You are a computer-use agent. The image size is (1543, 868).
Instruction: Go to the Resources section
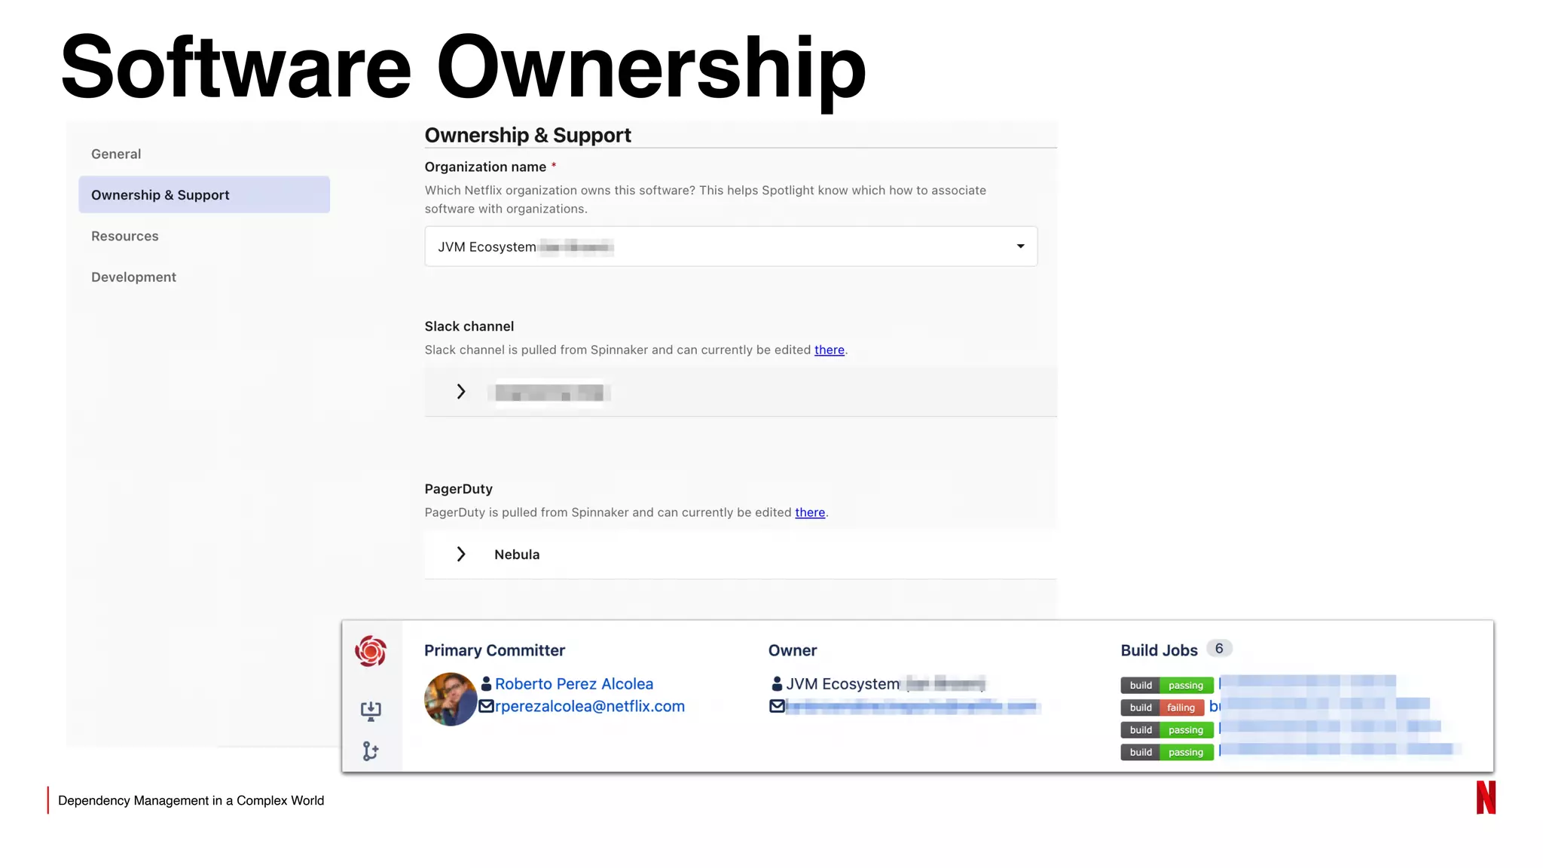125,236
